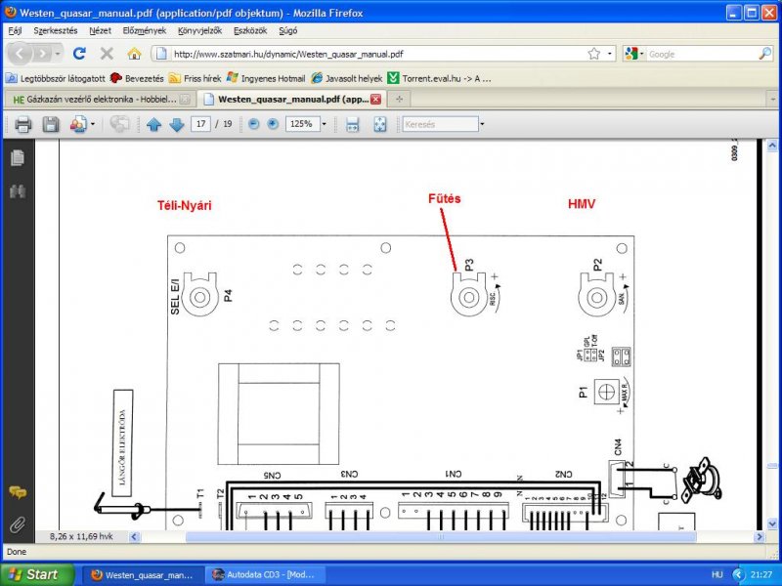Screen dimensions: 782x586
Task: Open the Könyvjelzők menu
Action: point(199,30)
